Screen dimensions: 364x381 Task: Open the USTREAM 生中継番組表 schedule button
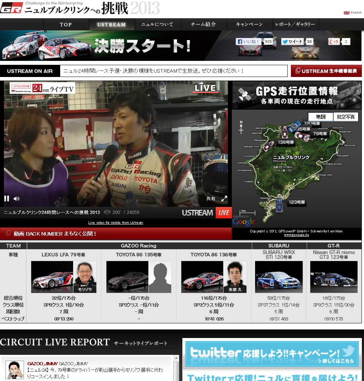pos(326,71)
